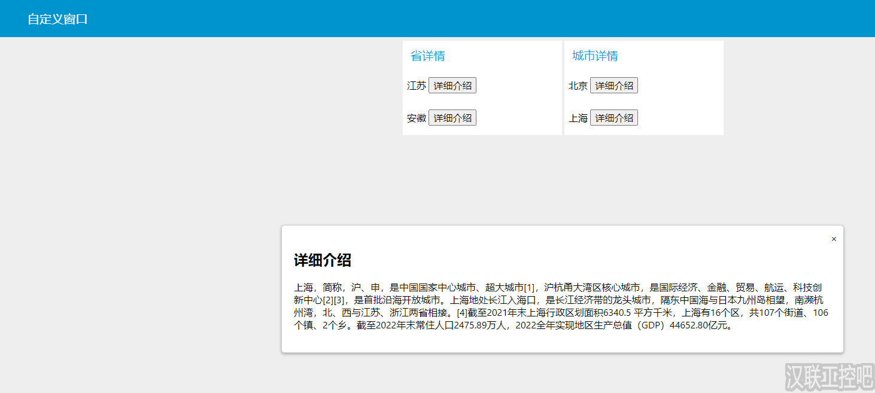This screenshot has height=393, width=875.
Task: Click the [4] reference before 截至2021年末
Action: click(461, 312)
